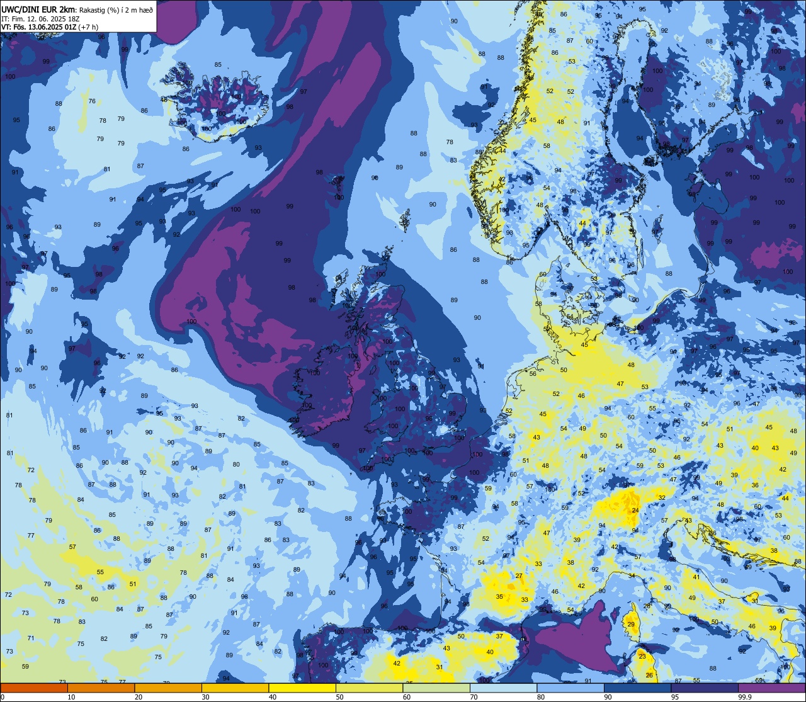
Task: Click the "99.9" legend scale label
Action: pyautogui.click(x=745, y=697)
